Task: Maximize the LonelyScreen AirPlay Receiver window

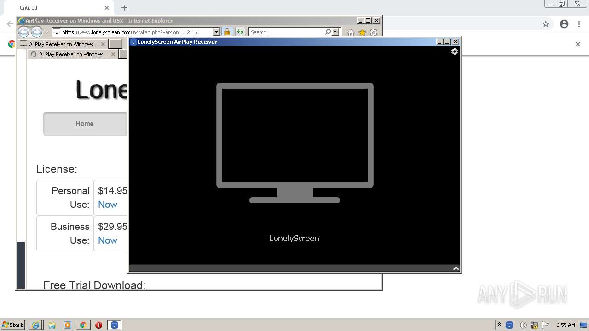Action: [447, 42]
